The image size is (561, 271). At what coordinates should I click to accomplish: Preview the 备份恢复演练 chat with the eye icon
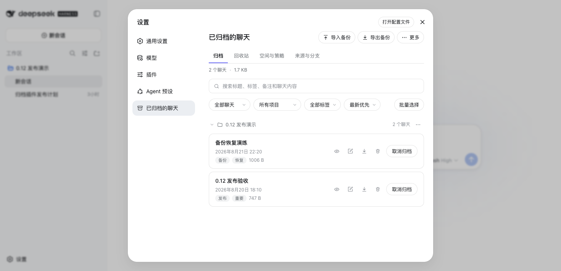click(x=337, y=151)
